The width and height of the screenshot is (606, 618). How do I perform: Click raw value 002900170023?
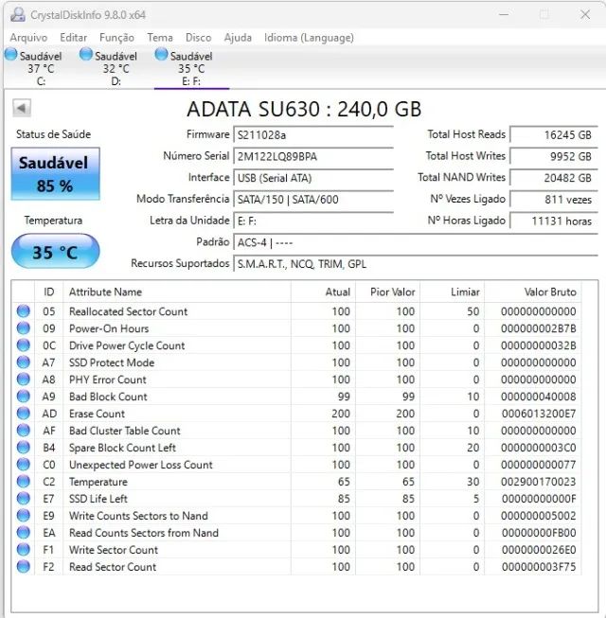[x=538, y=482]
